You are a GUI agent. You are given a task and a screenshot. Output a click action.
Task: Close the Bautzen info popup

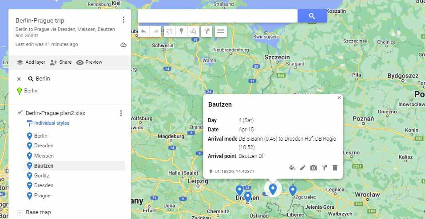pyautogui.click(x=339, y=98)
